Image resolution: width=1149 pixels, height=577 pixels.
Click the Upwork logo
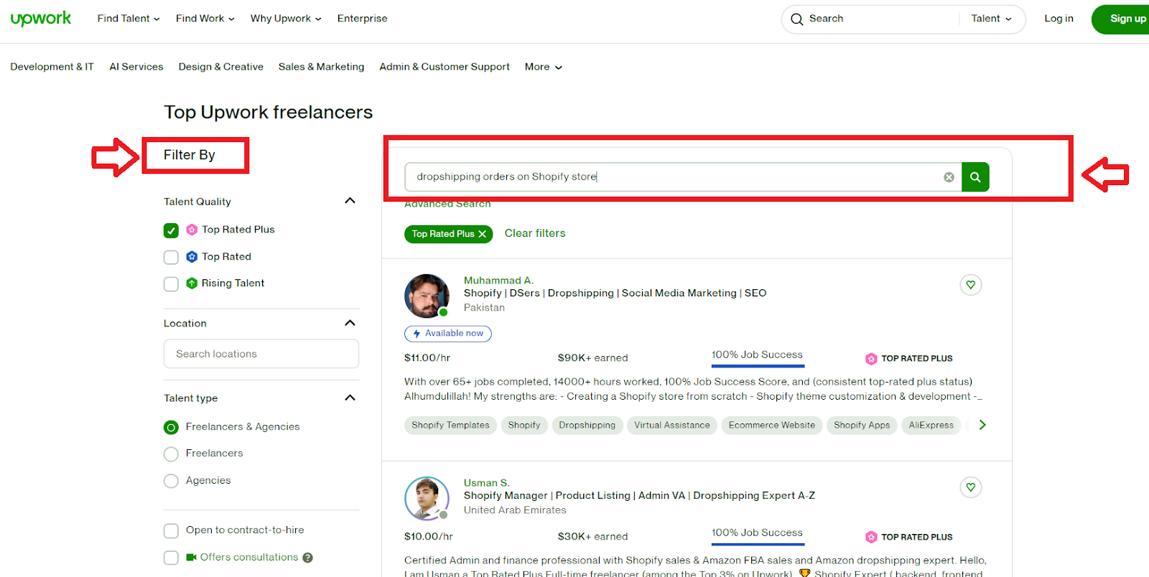tap(41, 19)
